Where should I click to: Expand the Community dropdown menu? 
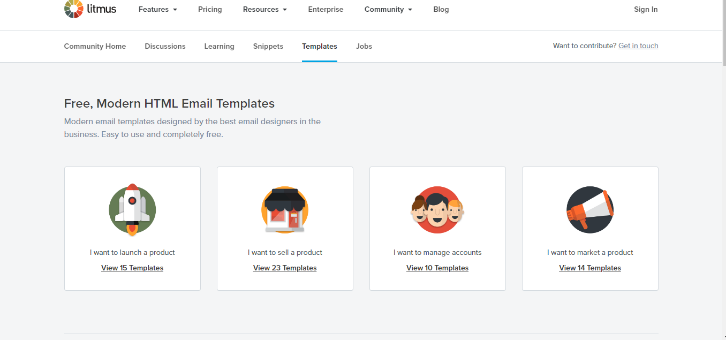point(388,9)
